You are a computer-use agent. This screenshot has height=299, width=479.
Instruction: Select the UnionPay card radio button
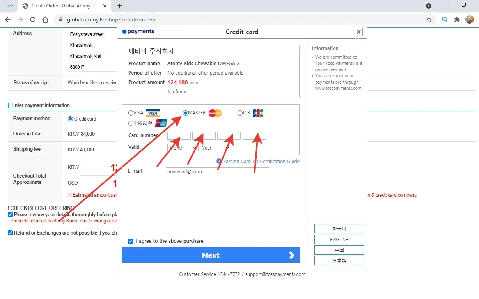pyautogui.click(x=131, y=123)
